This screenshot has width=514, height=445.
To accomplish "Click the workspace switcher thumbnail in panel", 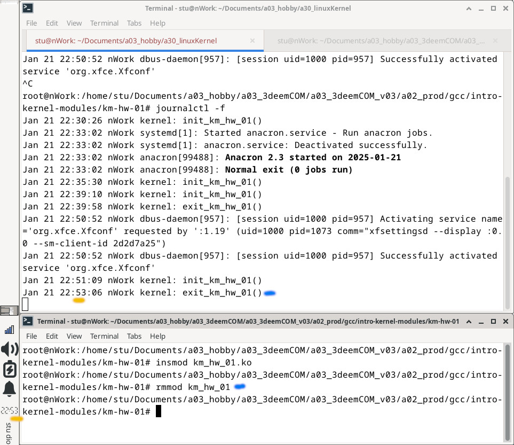I will click(x=9, y=310).
